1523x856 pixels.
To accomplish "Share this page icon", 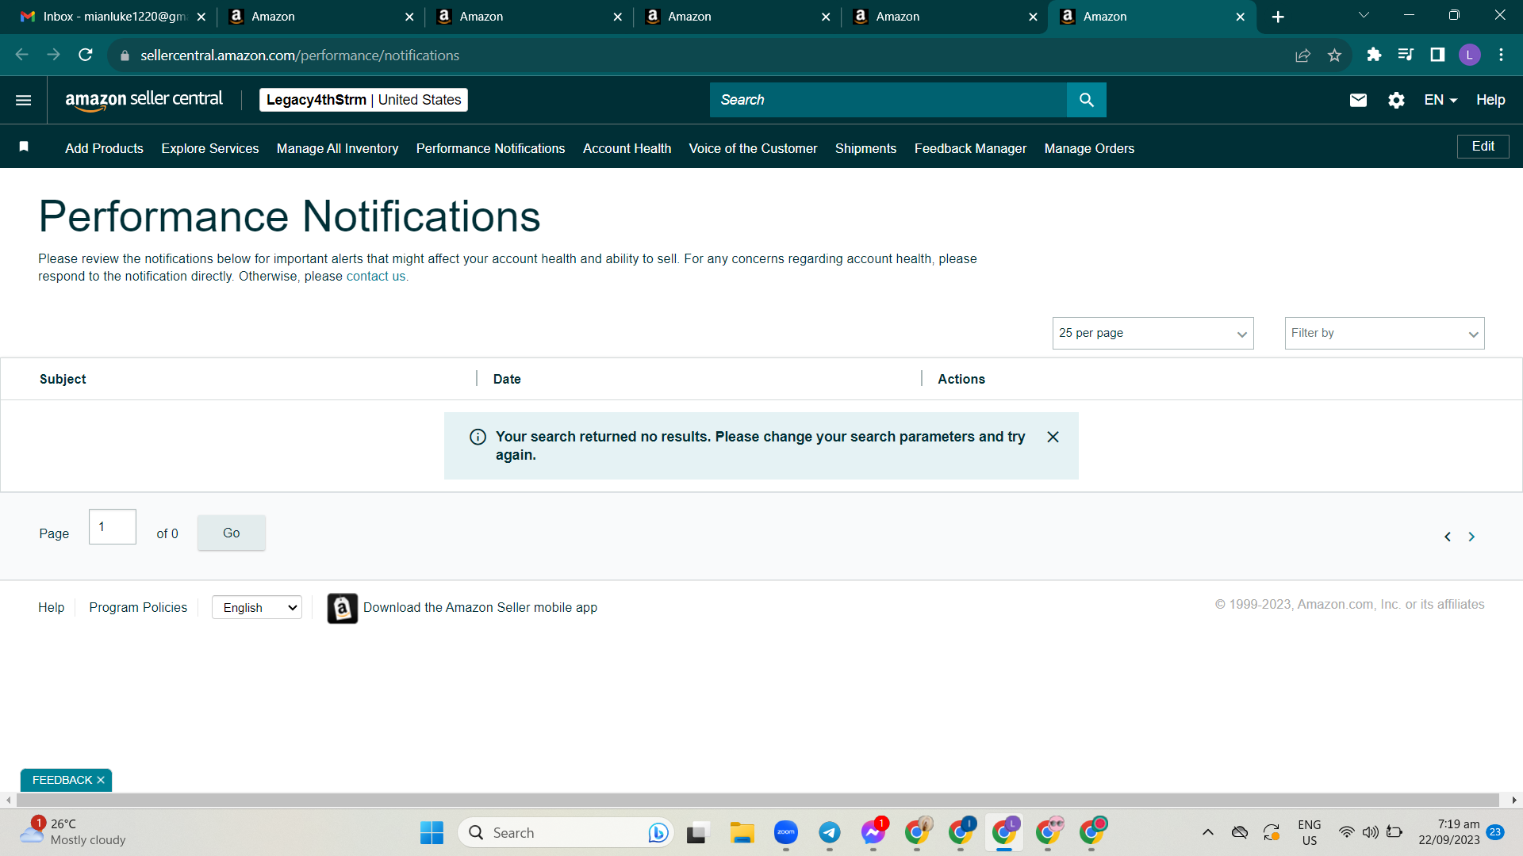I will click(1302, 55).
